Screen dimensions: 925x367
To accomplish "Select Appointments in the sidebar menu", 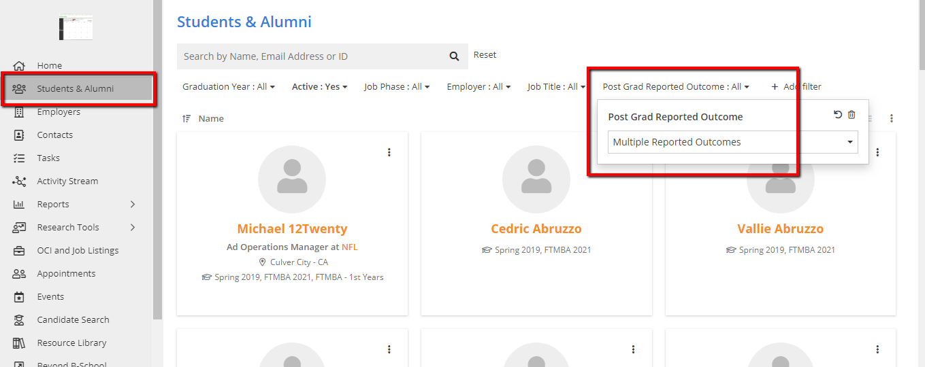I will point(66,273).
